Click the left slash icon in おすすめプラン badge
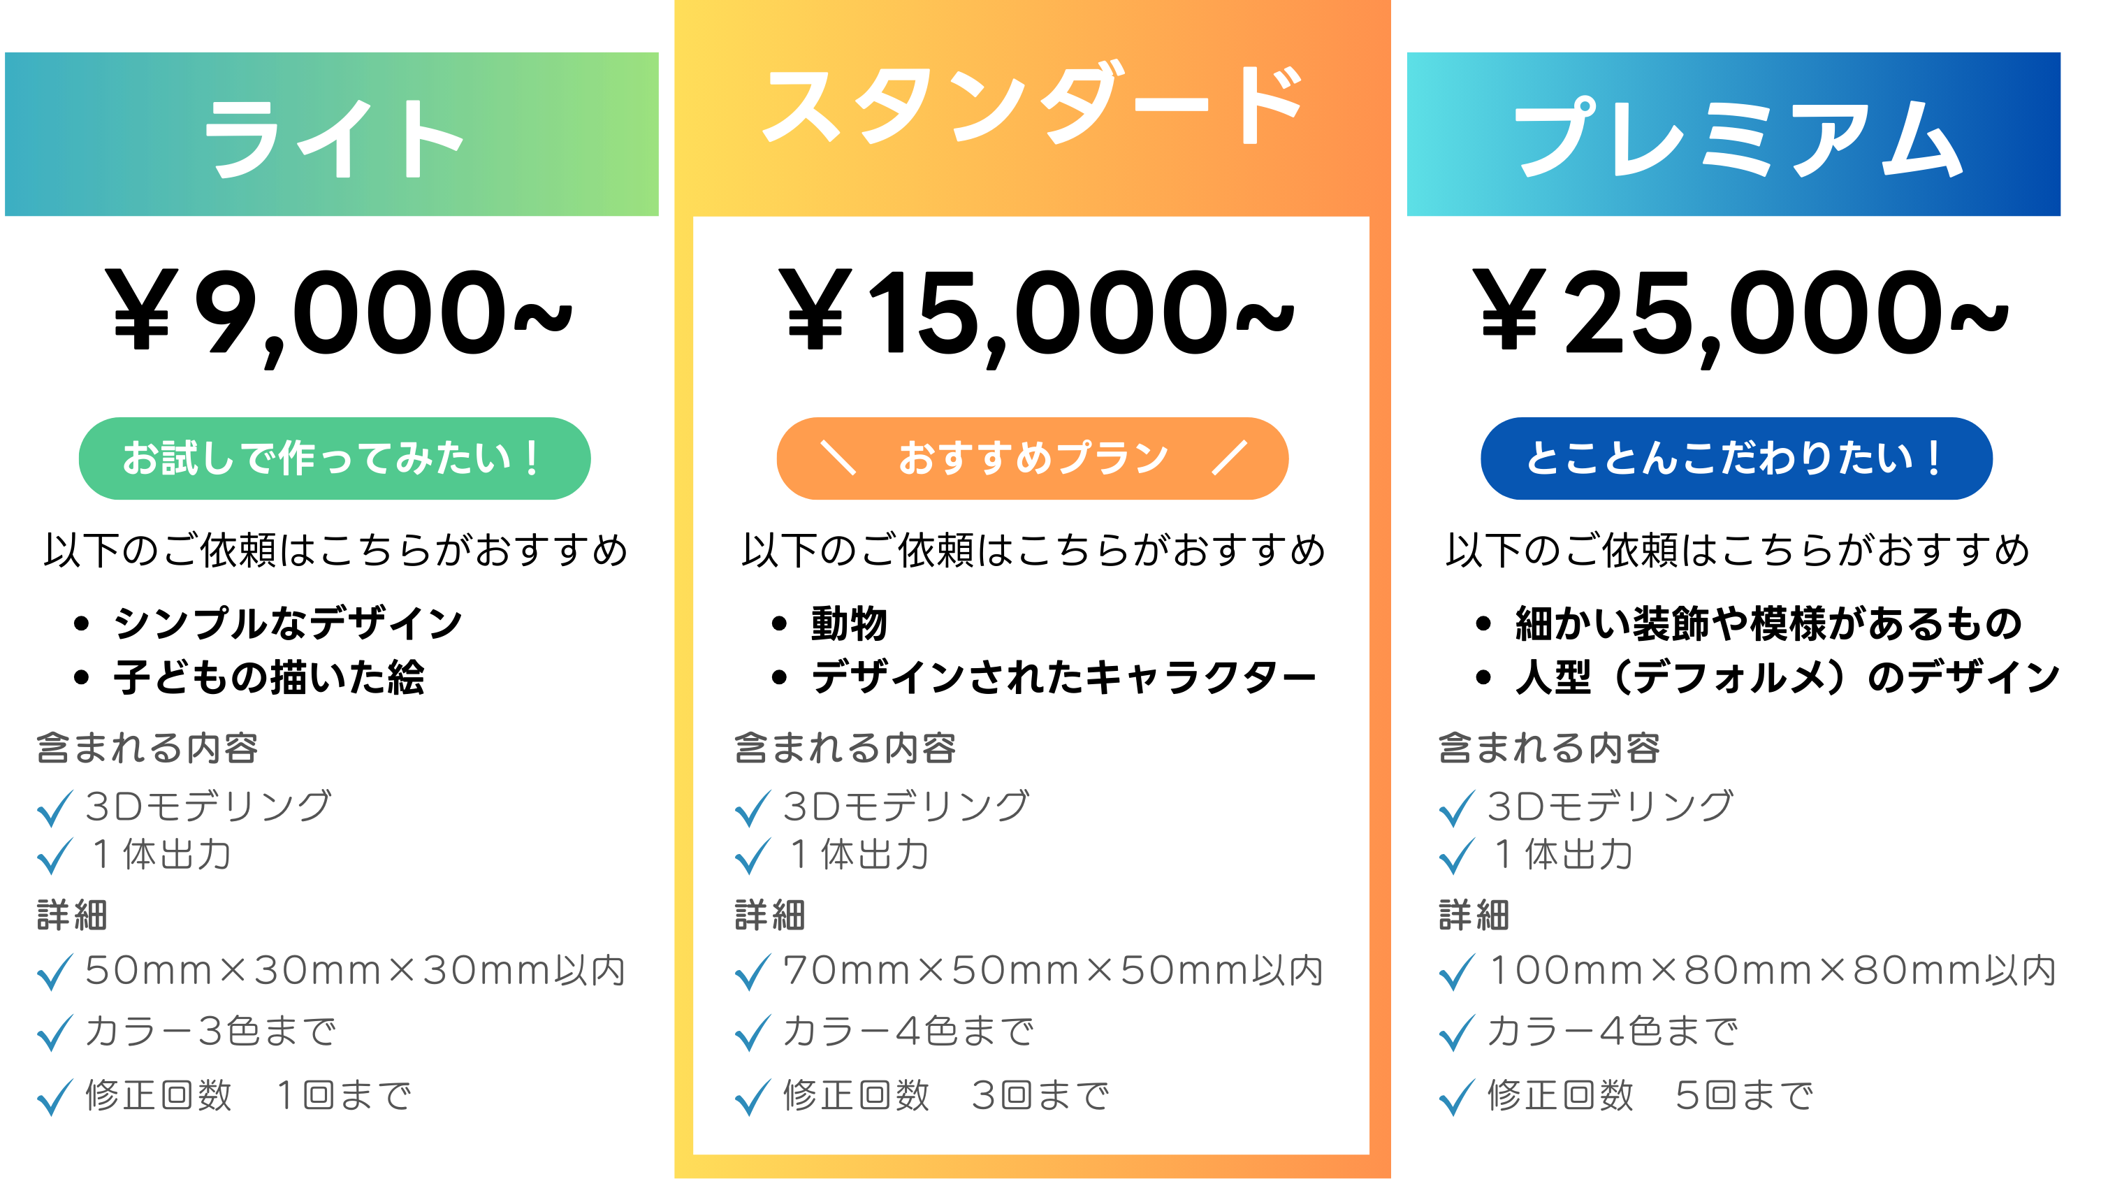Image resolution: width=2101 pixels, height=1179 pixels. (838, 457)
